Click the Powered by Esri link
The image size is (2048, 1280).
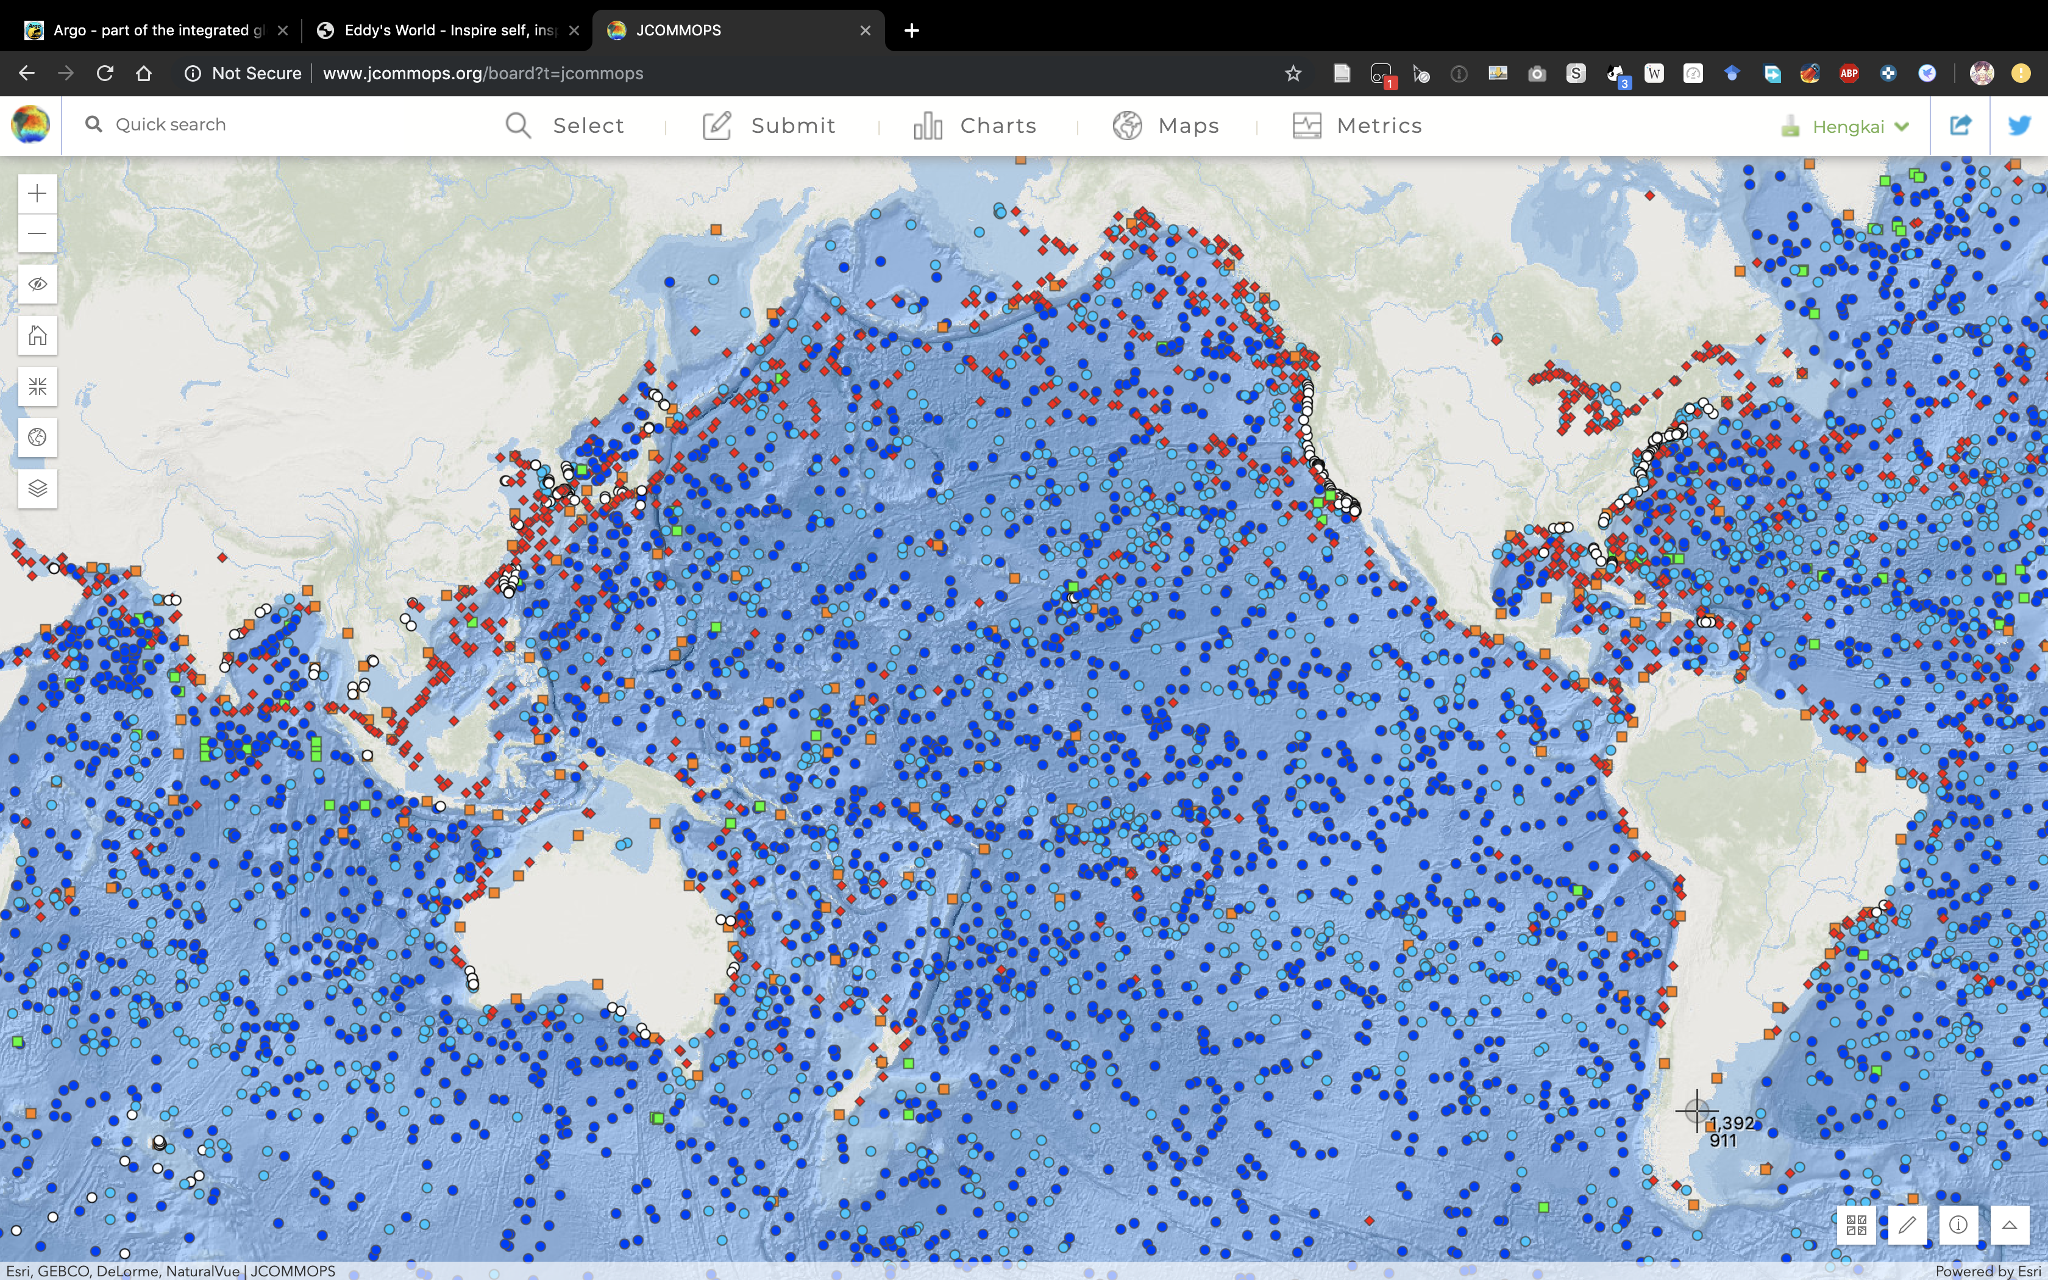click(x=1988, y=1271)
